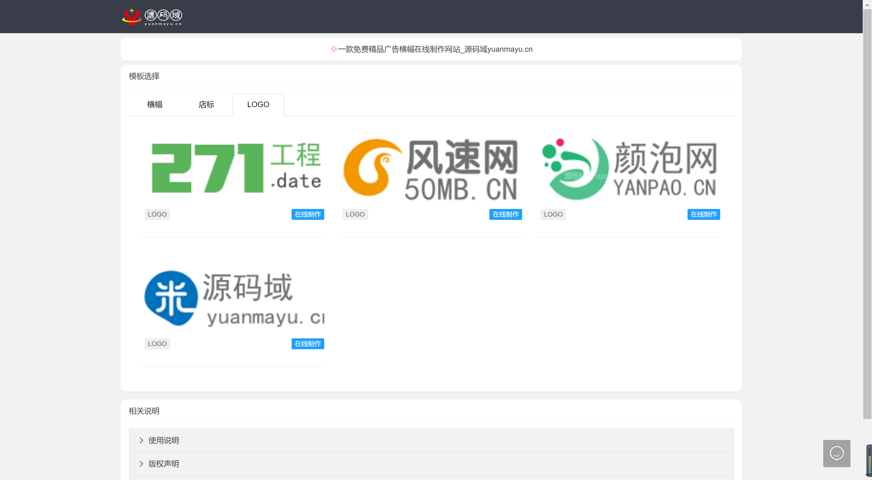Click 在线制作 under 源码域 logo template
This screenshot has width=872, height=480.
click(x=307, y=344)
